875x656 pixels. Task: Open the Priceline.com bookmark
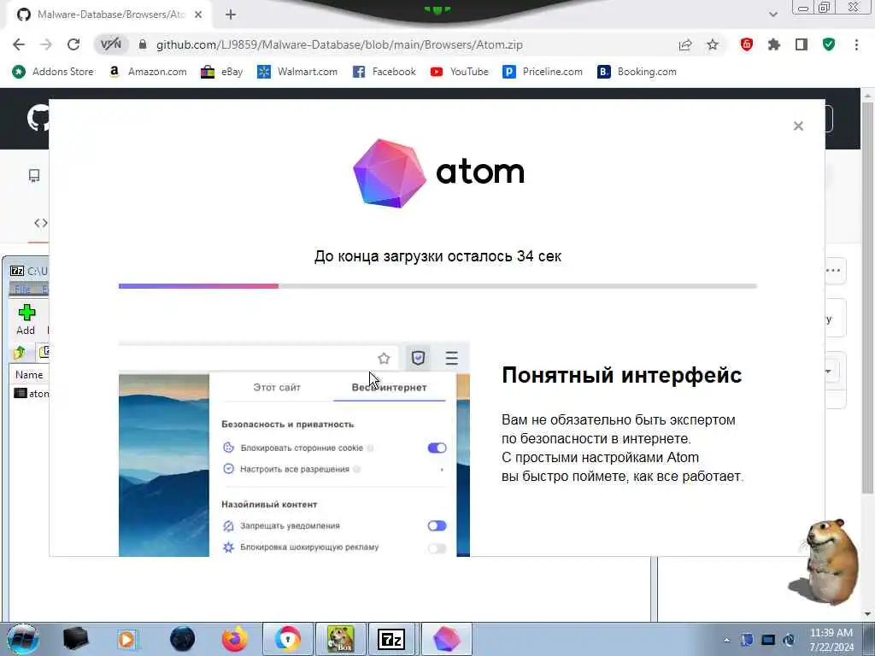543,72
